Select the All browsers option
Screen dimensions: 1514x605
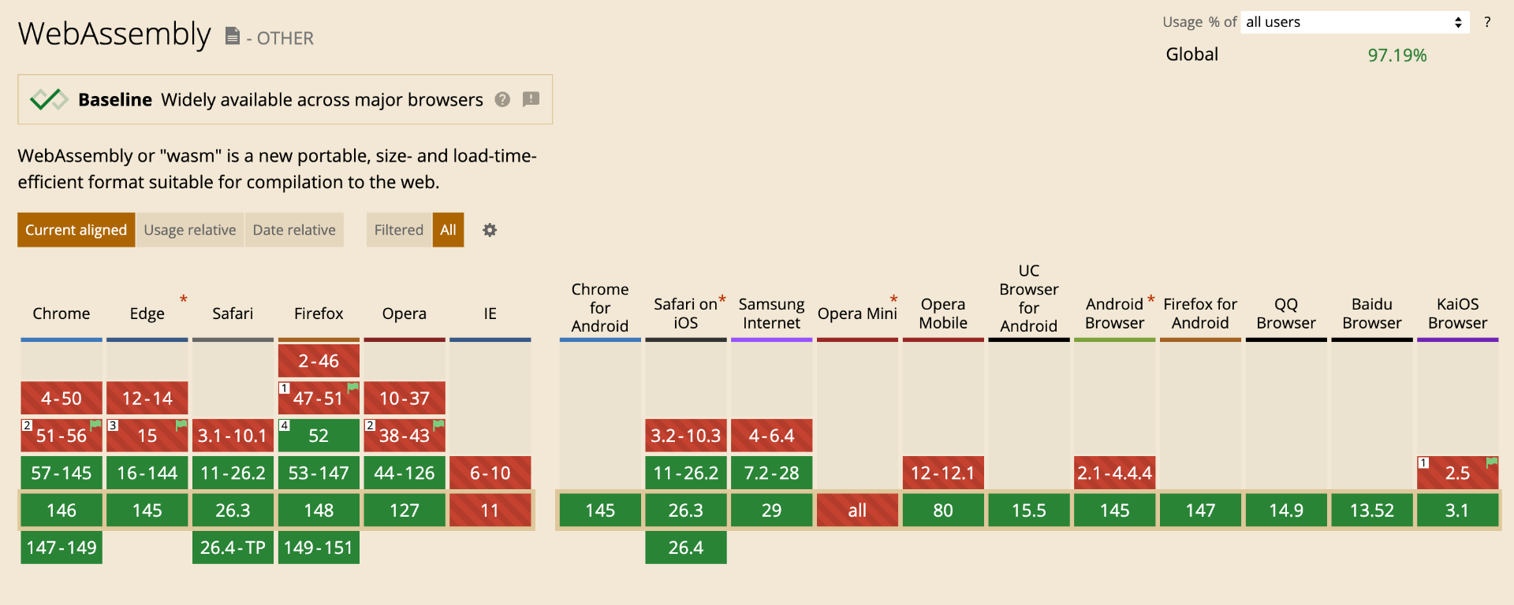[x=448, y=230]
